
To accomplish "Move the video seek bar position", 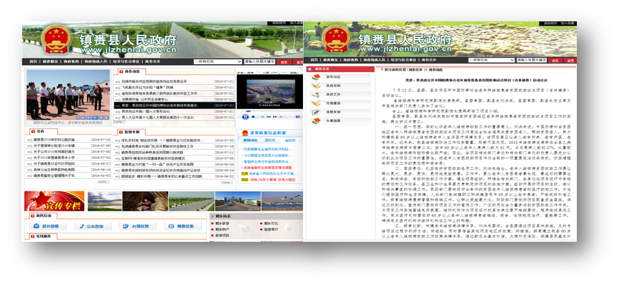I will point(249,112).
